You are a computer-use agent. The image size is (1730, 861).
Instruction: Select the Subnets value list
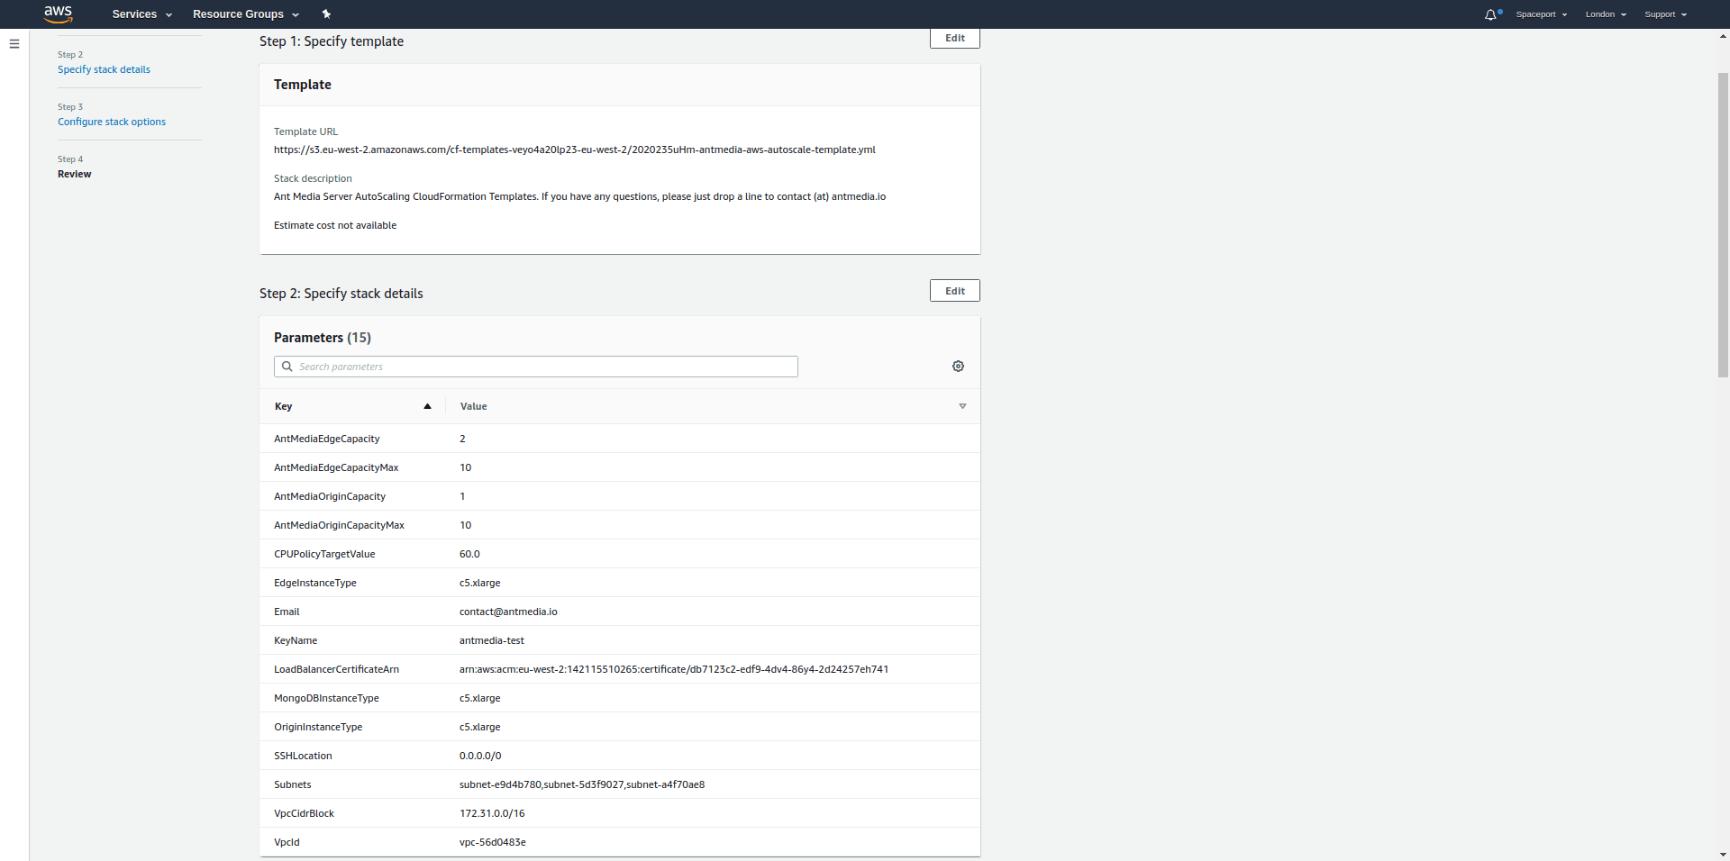point(582,784)
